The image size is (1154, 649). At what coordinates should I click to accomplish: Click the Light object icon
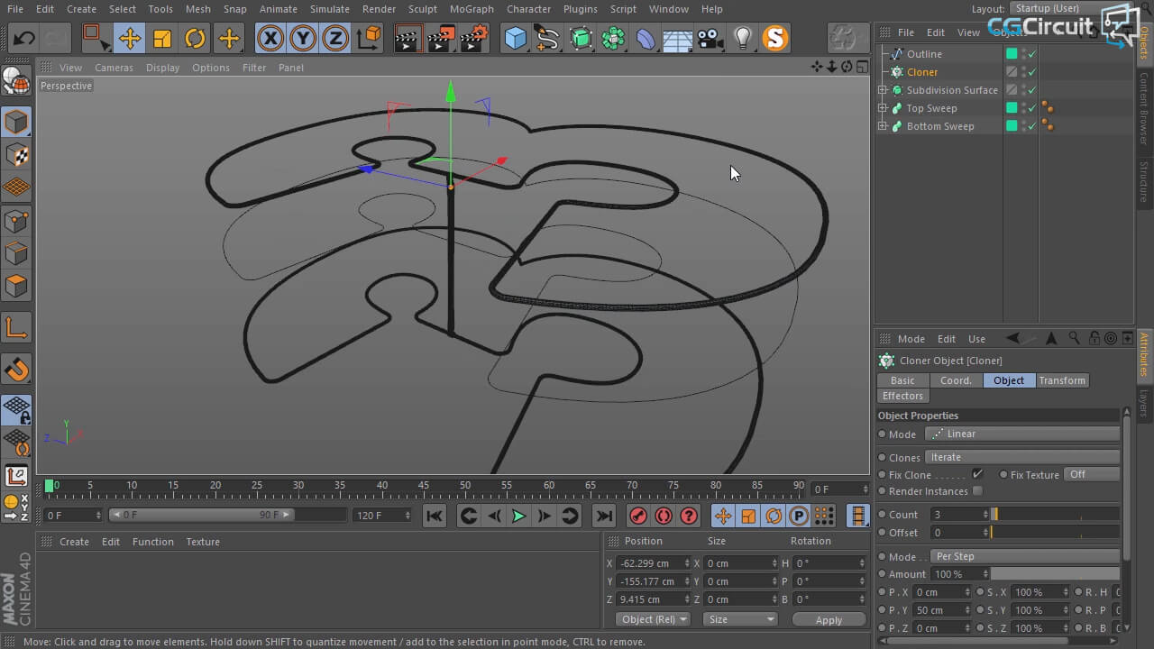[742, 38]
